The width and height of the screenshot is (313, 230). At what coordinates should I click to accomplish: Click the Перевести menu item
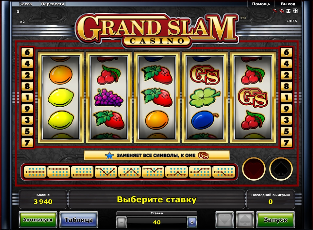click(53, 4)
